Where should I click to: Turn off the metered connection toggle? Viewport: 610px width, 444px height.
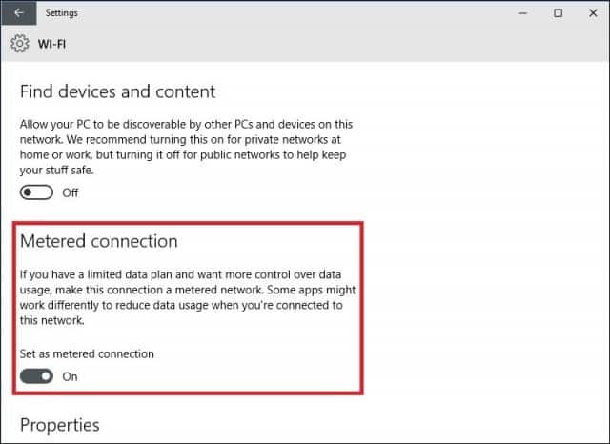[36, 376]
